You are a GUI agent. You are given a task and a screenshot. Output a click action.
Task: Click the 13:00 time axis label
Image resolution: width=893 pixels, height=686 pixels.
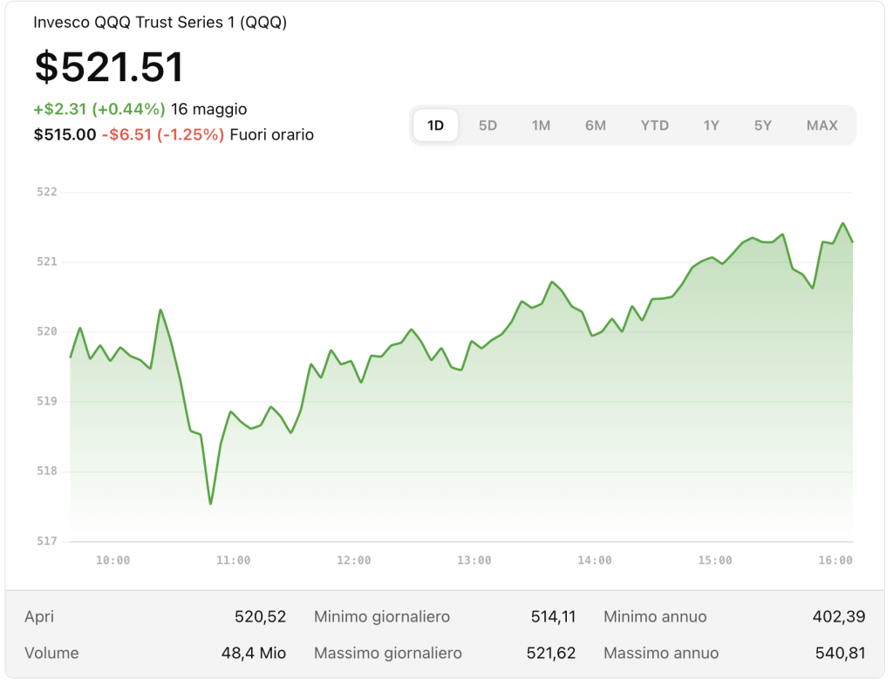474,560
